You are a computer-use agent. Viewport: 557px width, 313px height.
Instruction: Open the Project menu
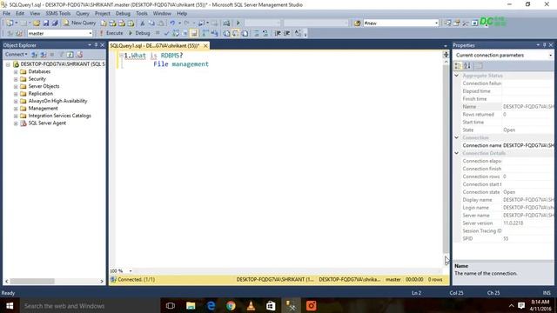(x=103, y=14)
